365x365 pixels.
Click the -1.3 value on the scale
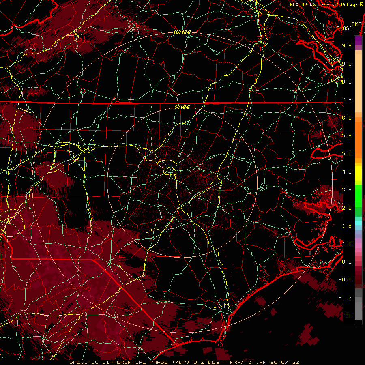[345, 298]
